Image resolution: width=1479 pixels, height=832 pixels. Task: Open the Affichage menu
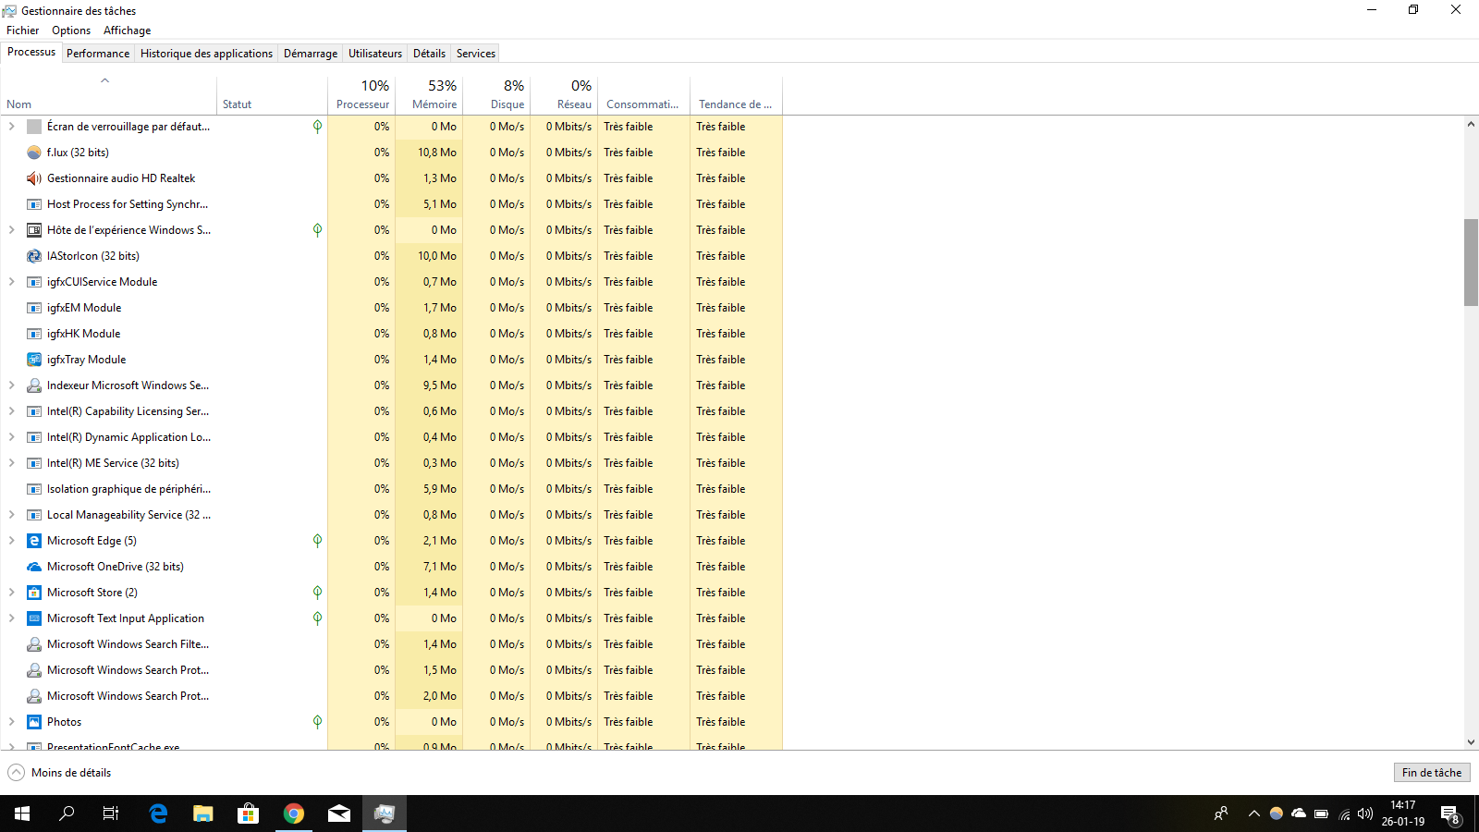point(128,31)
